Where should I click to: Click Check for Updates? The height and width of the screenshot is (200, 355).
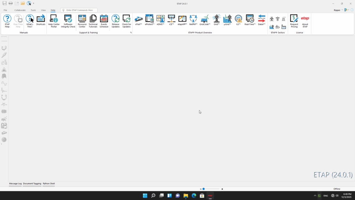127,21
